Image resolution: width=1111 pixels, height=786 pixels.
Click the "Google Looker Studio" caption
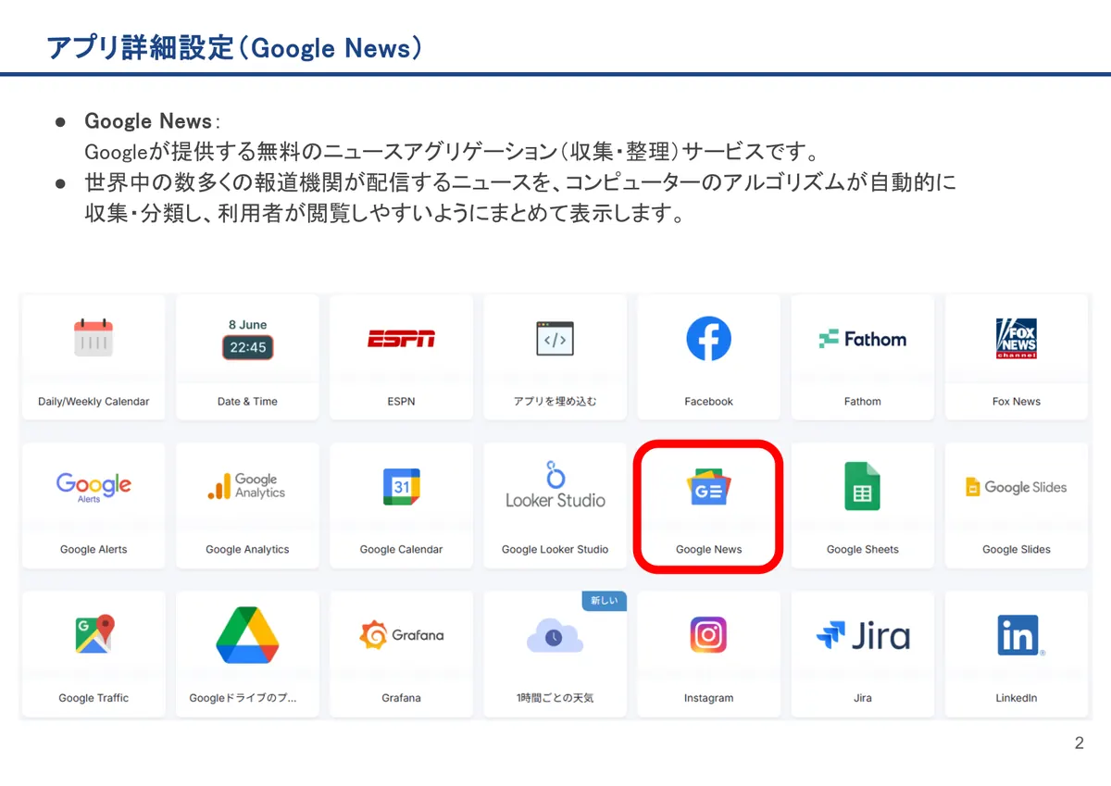(555, 550)
